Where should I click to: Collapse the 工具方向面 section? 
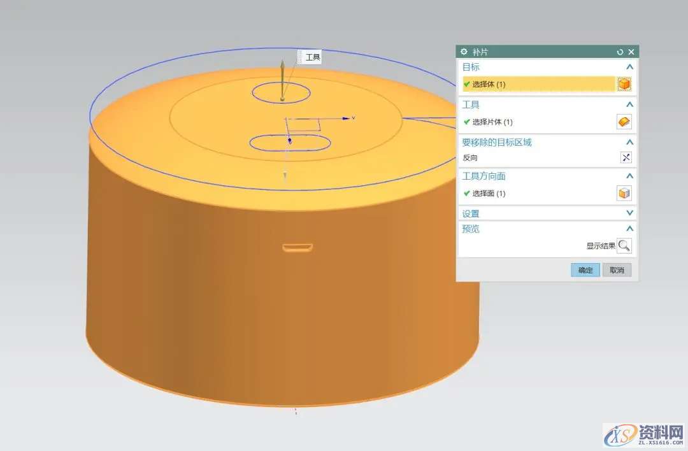[x=629, y=176]
